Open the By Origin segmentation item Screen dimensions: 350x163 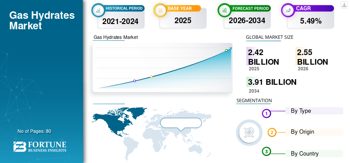[x=314, y=132]
